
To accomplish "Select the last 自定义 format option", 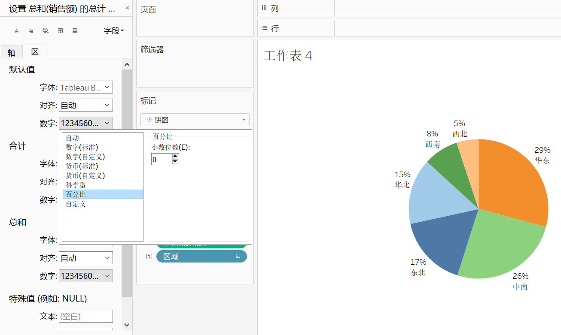I will click(x=102, y=204).
